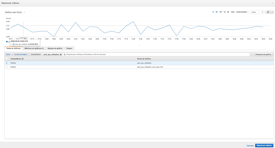The image size is (275, 148).
Task: Click ClusterName breadcrumb text
Action: pos(36,54)
